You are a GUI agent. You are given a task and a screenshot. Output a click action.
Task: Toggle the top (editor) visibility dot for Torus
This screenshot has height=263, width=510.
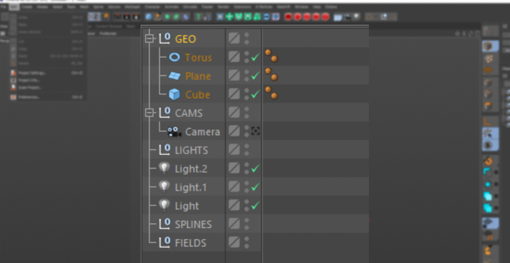246,53
